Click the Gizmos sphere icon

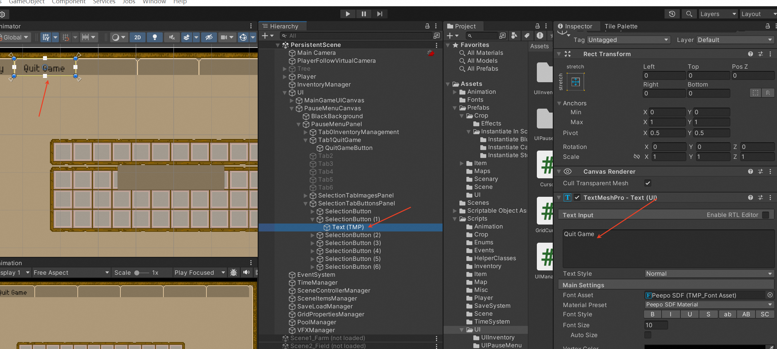tap(243, 37)
